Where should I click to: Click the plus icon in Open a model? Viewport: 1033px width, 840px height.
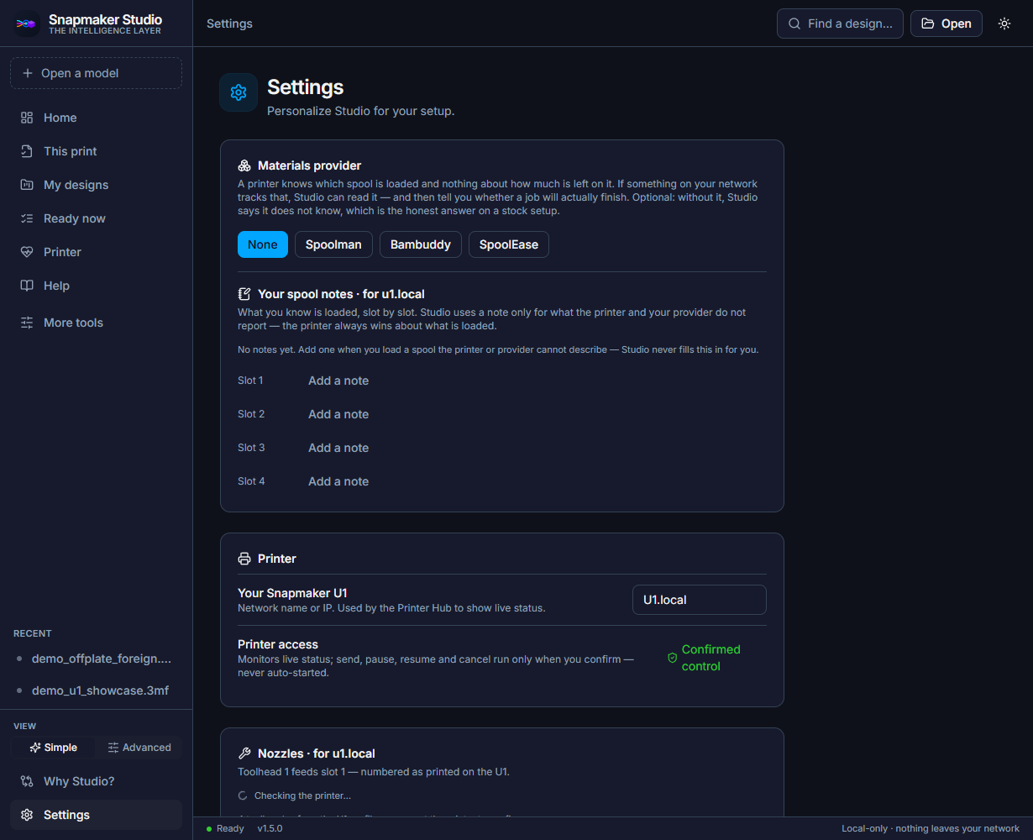pos(28,73)
